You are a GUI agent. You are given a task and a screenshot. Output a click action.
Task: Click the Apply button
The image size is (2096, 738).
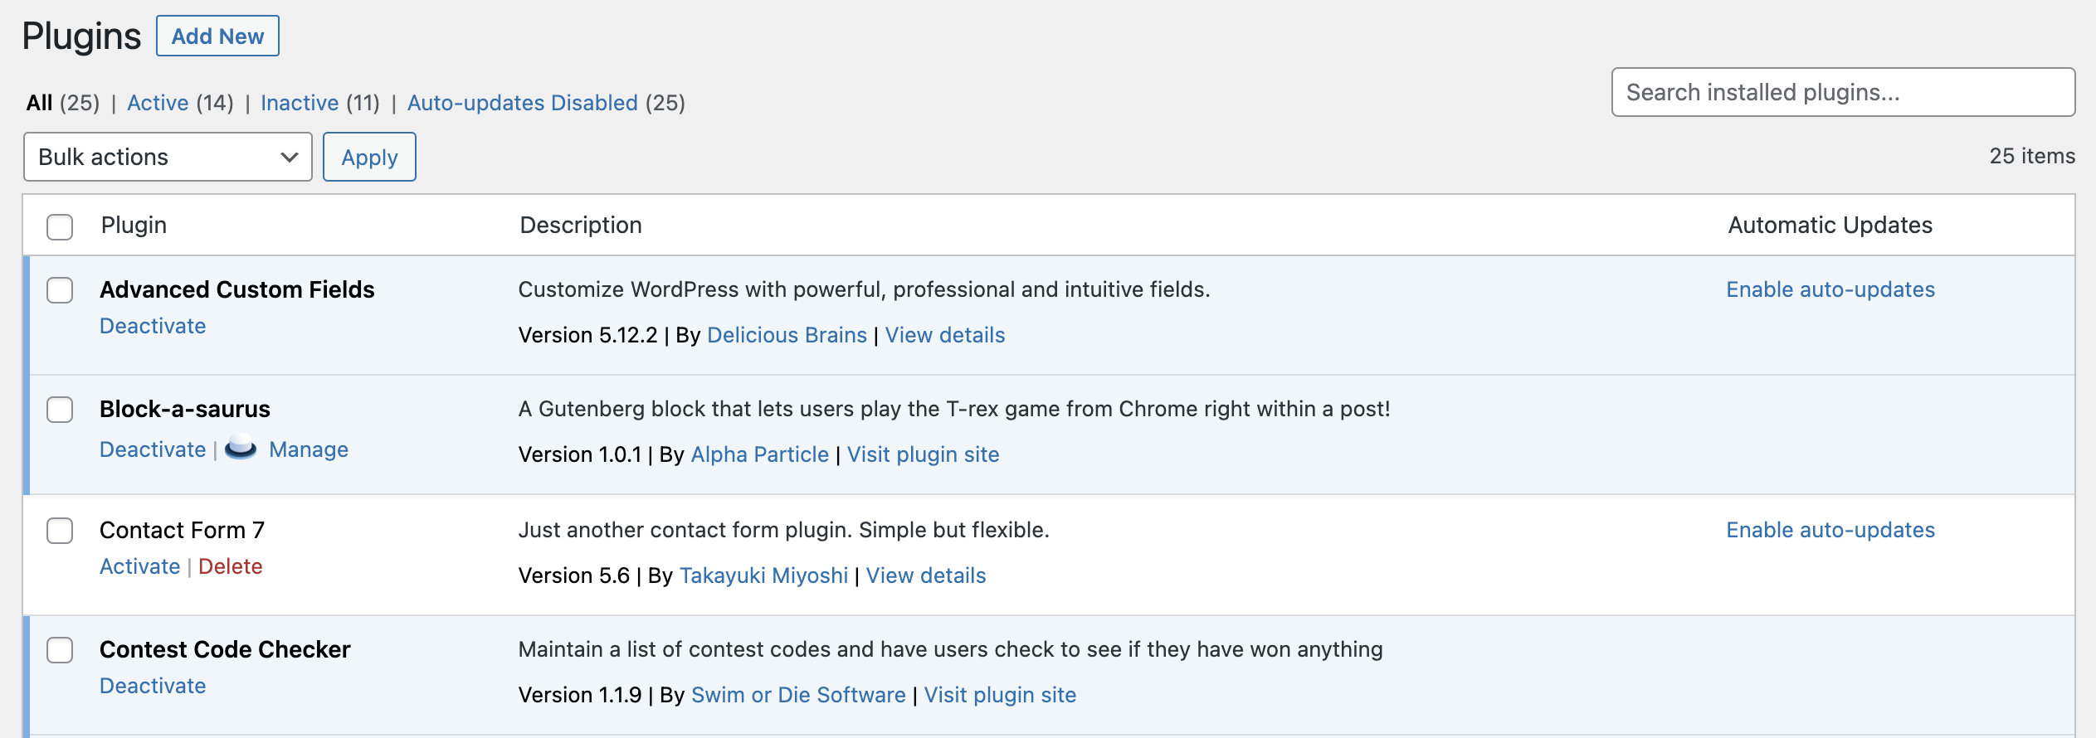click(x=369, y=157)
